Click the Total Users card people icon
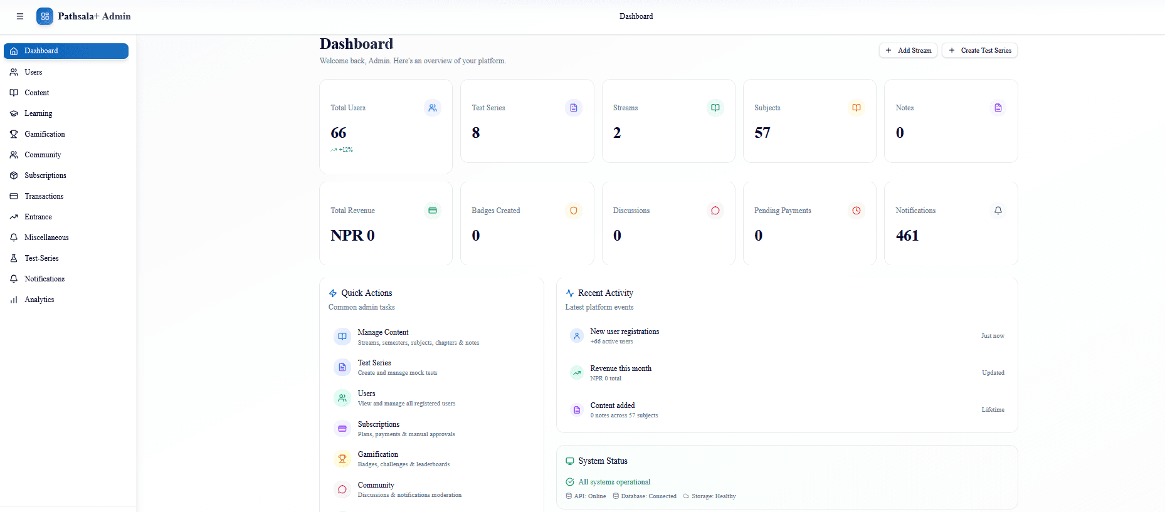1165x512 pixels. coord(433,108)
